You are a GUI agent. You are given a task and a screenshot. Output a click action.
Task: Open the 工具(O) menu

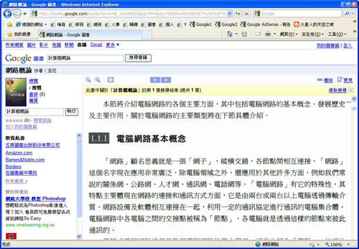tap(337, 34)
